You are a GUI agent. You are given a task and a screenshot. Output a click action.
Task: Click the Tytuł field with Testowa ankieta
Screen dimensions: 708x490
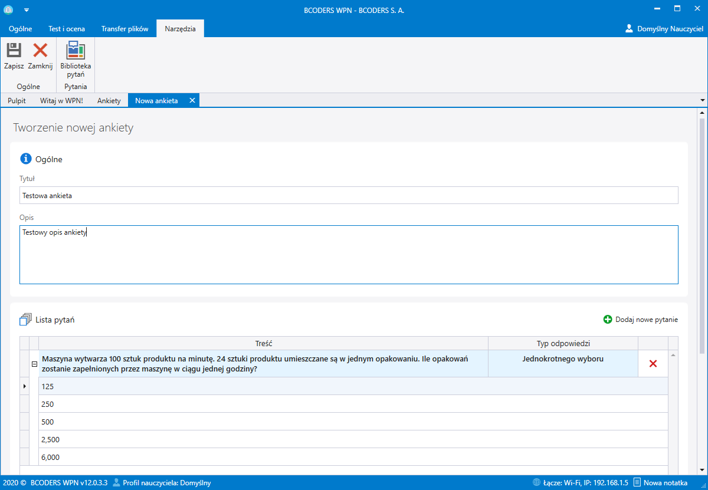pos(349,195)
